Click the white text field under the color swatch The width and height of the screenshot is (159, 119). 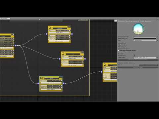tap(145, 40)
